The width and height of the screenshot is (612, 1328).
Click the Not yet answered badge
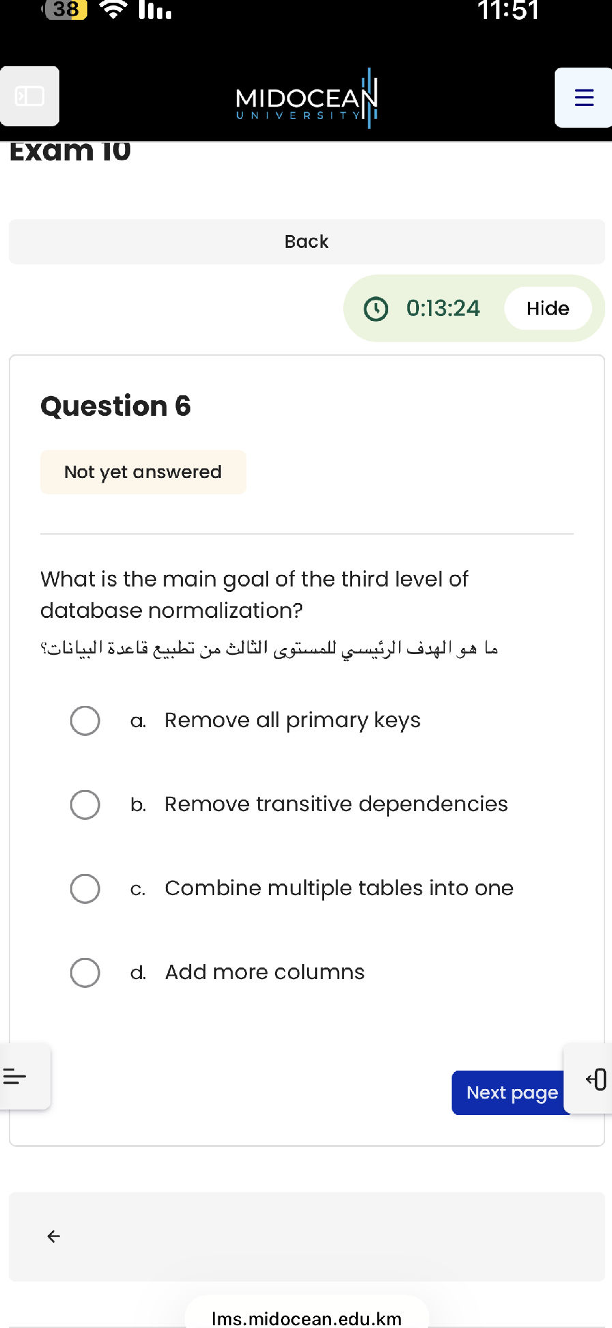tap(143, 471)
